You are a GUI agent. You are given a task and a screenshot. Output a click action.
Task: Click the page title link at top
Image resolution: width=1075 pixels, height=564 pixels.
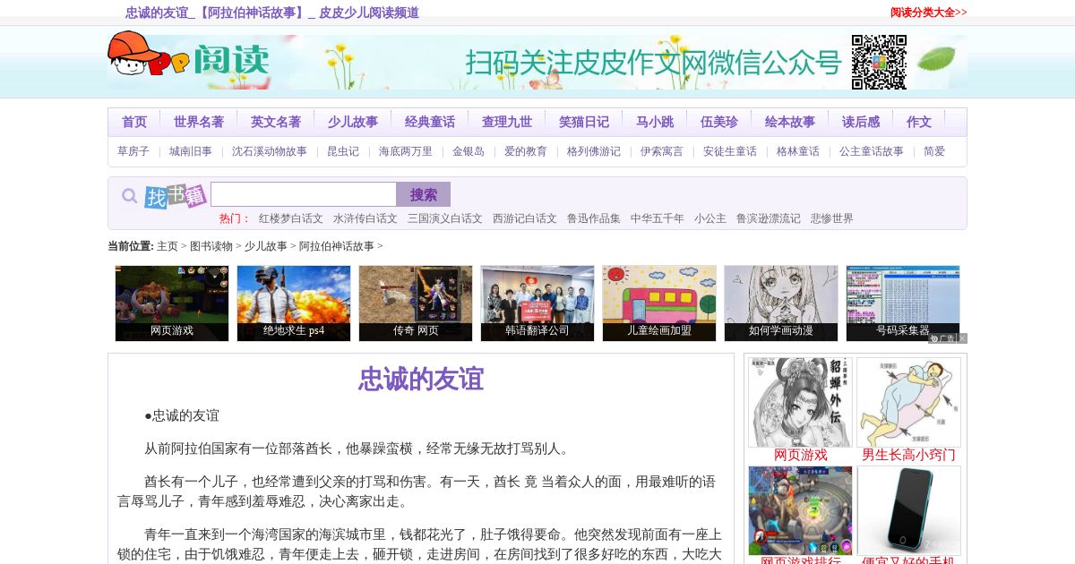[272, 13]
